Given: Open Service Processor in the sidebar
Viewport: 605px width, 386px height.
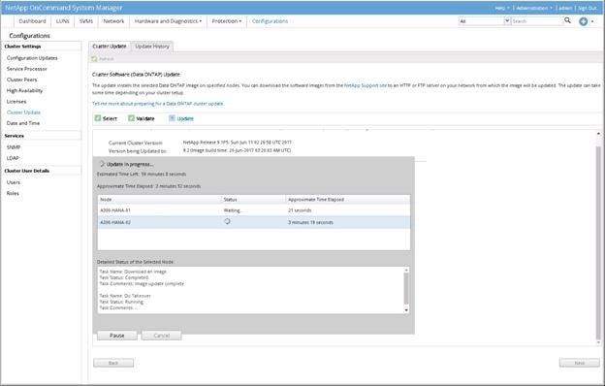Looking at the screenshot, I should click(x=26, y=69).
